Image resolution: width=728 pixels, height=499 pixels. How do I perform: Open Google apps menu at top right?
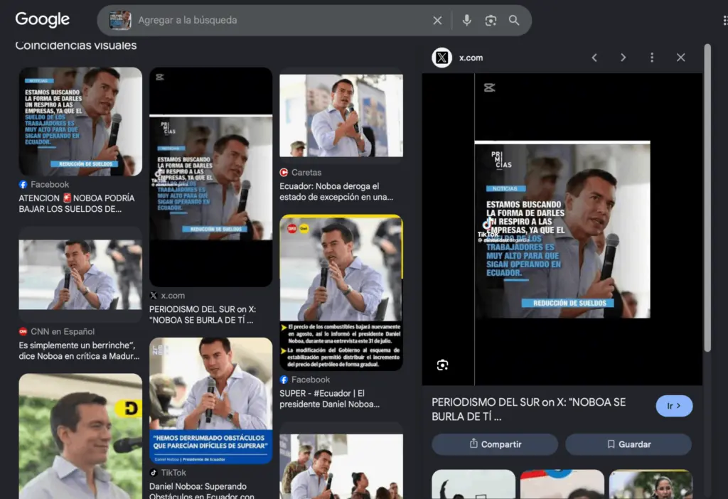tap(724, 21)
